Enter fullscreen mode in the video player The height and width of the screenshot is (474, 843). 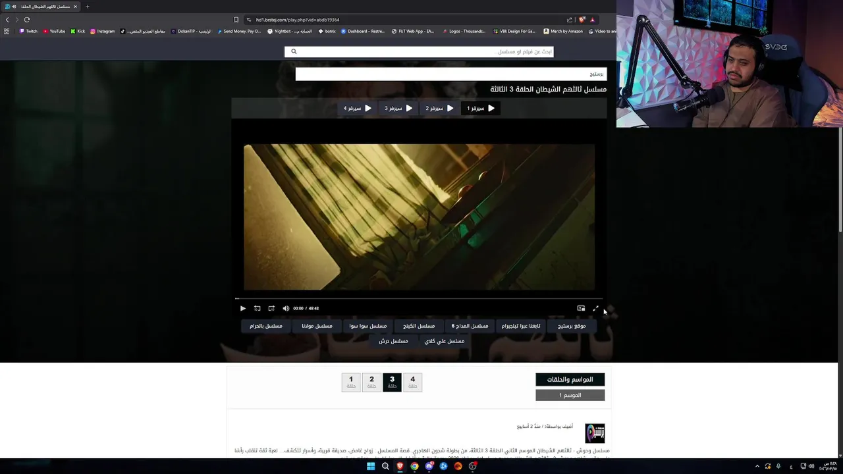[x=595, y=308]
